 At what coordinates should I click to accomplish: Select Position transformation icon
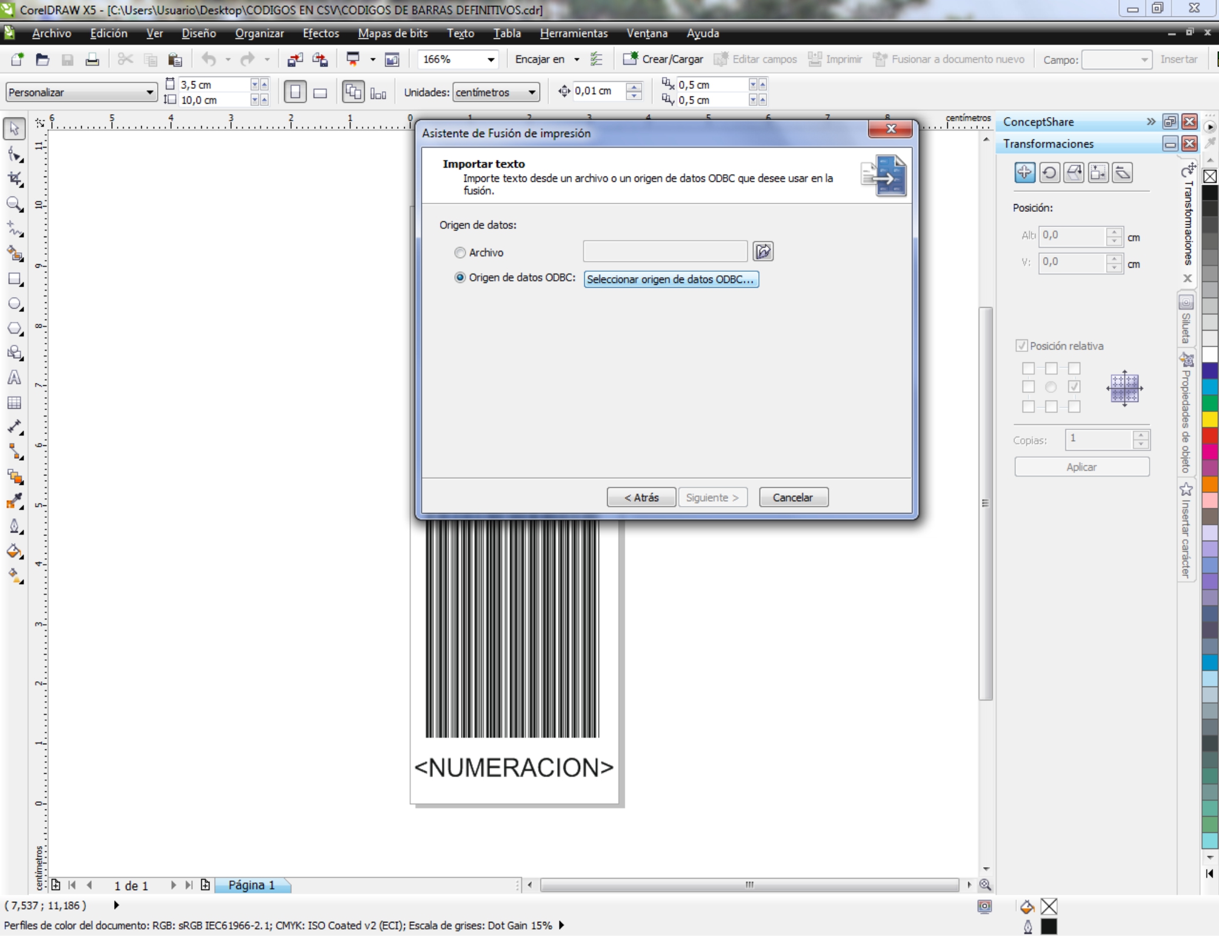coord(1025,172)
